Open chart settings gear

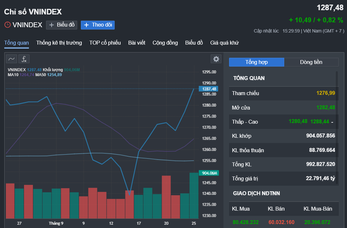coord(216,59)
